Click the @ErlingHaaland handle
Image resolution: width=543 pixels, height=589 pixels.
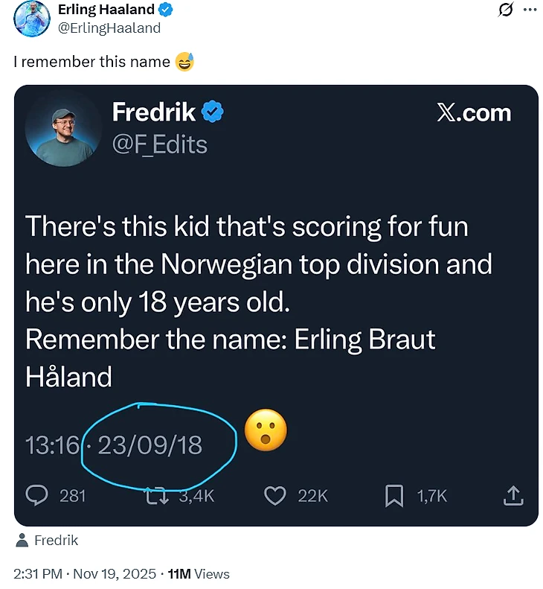point(109,28)
